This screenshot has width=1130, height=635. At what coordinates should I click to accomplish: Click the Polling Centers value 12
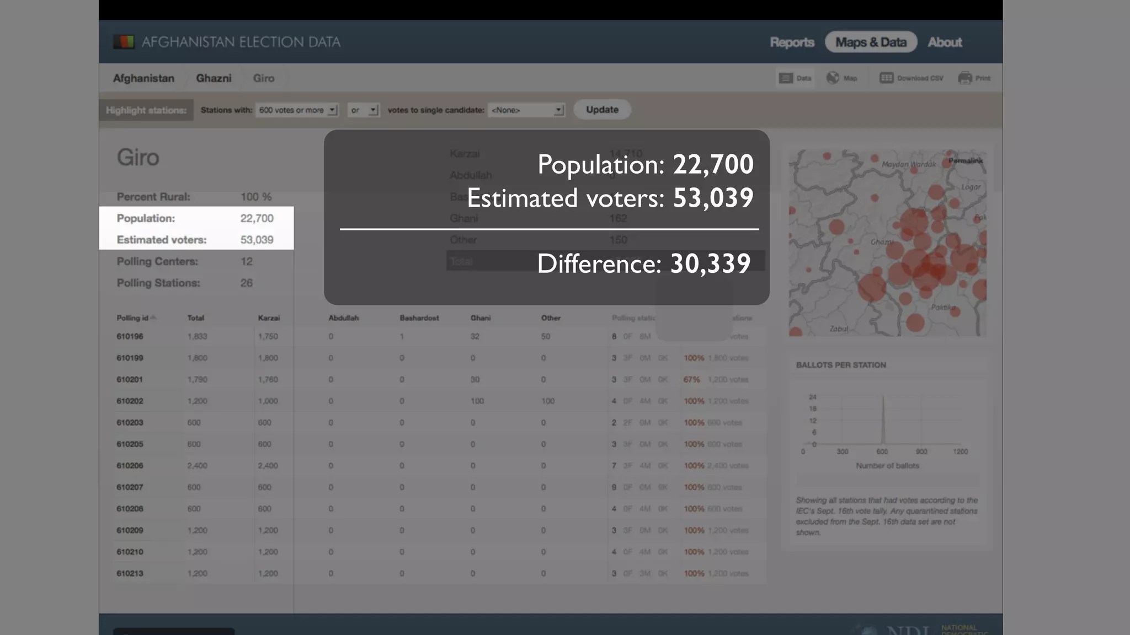(x=246, y=261)
